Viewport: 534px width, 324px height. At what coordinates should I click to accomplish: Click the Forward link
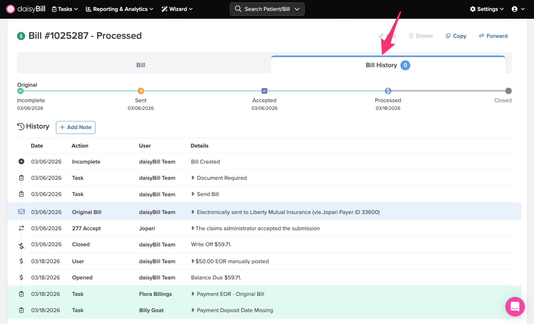point(493,36)
